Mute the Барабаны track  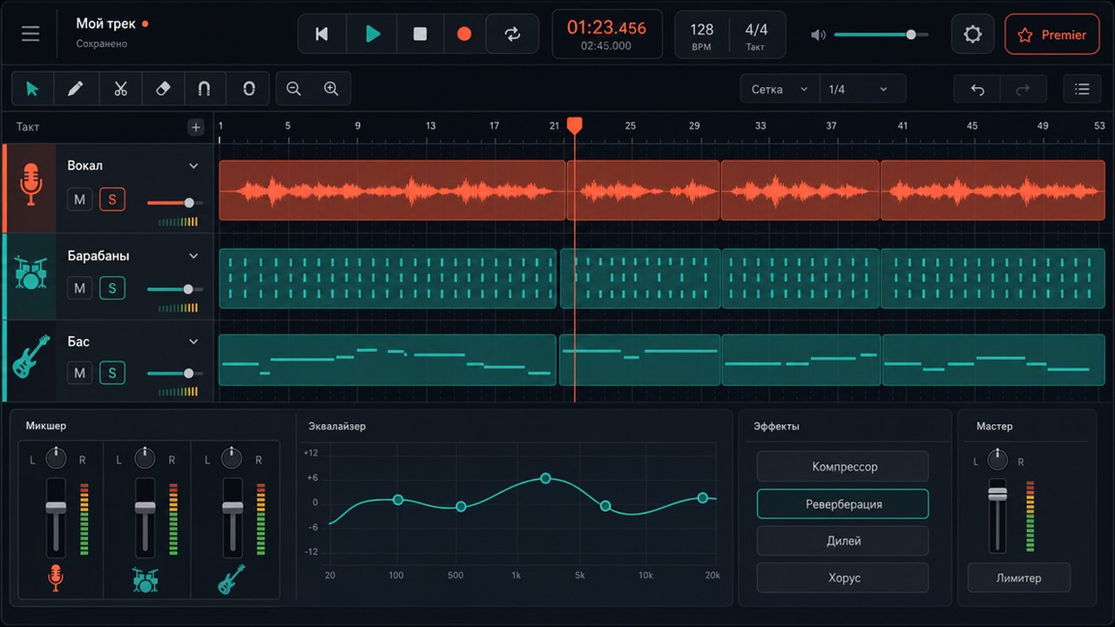pyautogui.click(x=80, y=287)
